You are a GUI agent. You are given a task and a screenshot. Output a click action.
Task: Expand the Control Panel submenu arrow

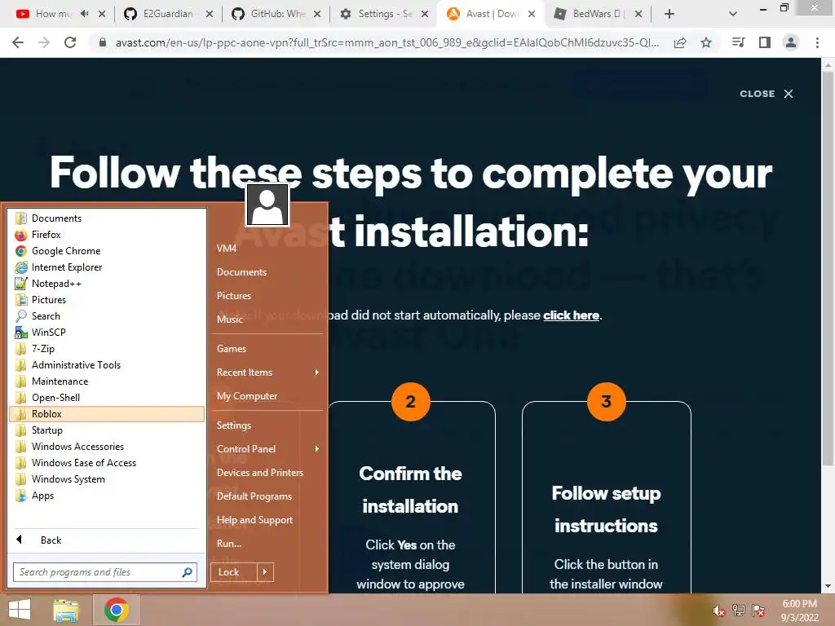316,449
